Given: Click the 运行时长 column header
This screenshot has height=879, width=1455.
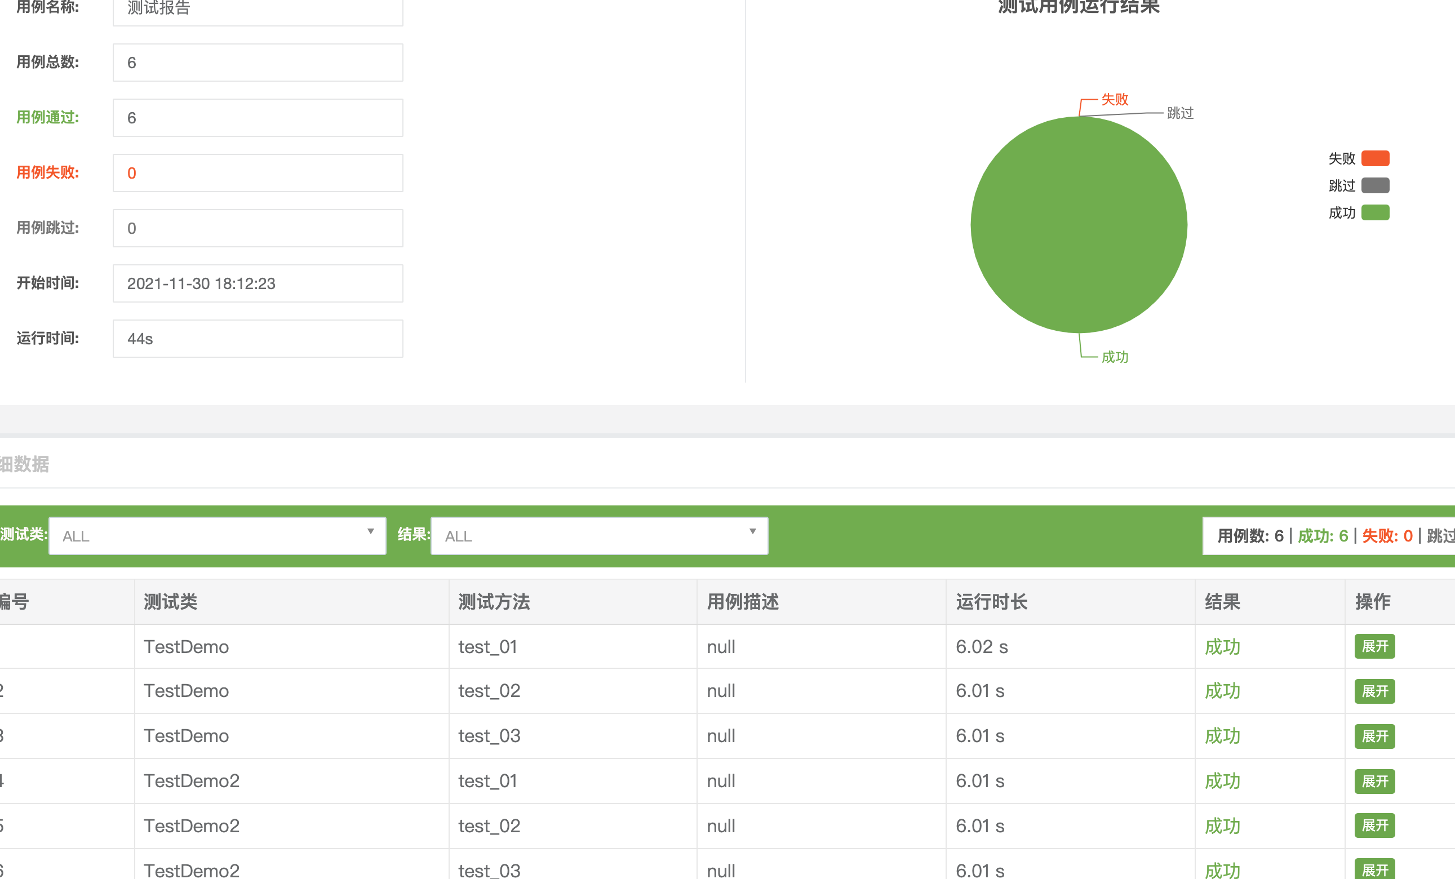Looking at the screenshot, I should (991, 602).
